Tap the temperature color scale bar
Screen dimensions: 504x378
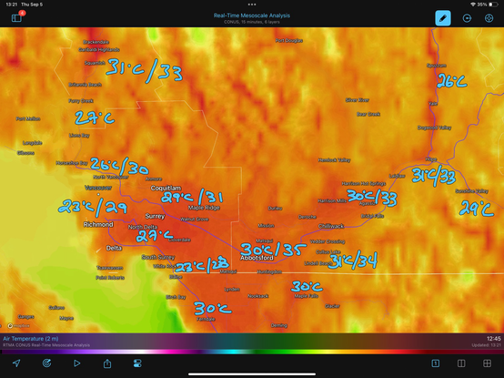pos(252,352)
